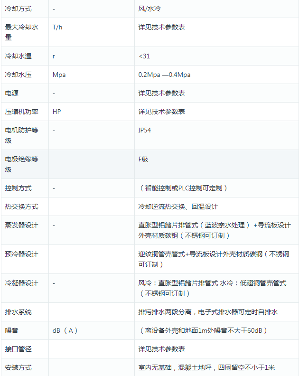Select the 压缩机功率 label
This screenshot has width=299, height=376.
point(21,112)
